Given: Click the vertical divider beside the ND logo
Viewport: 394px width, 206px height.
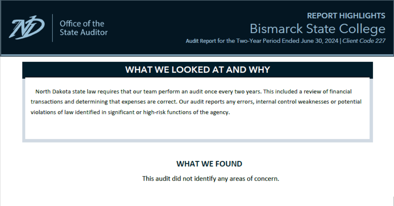Looking at the screenshot, I should (x=52, y=28).
